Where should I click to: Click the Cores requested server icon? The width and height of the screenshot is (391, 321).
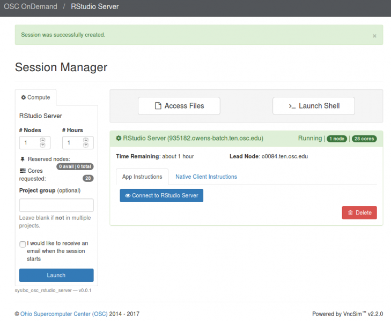coord(23,171)
